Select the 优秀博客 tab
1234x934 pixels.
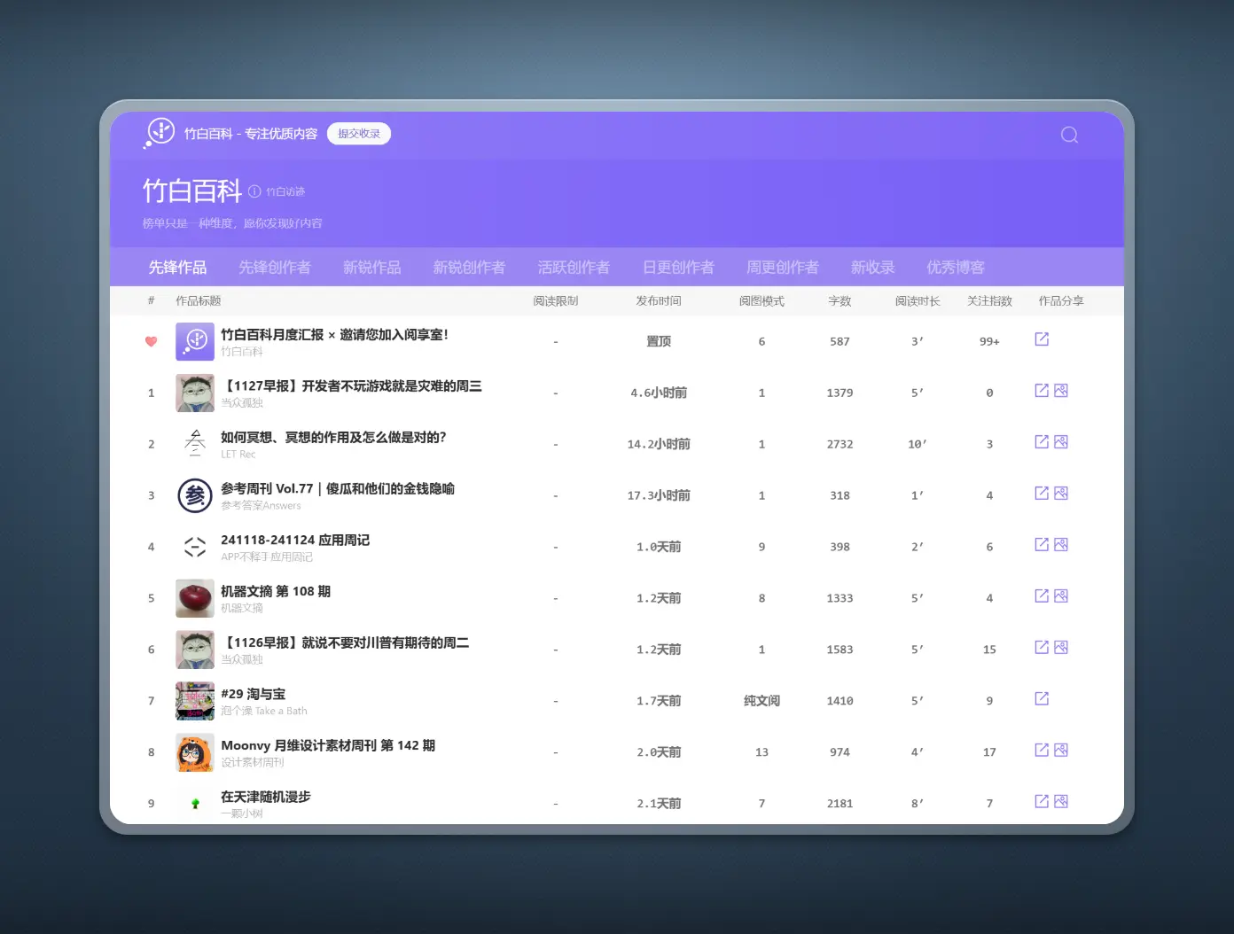(x=956, y=268)
